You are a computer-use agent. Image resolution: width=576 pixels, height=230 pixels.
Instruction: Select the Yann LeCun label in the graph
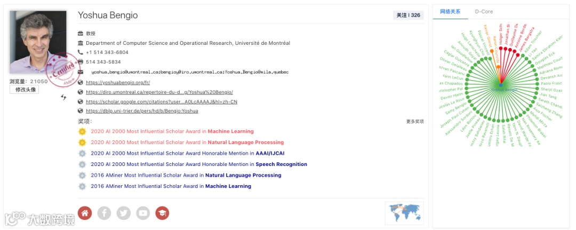[452, 77]
